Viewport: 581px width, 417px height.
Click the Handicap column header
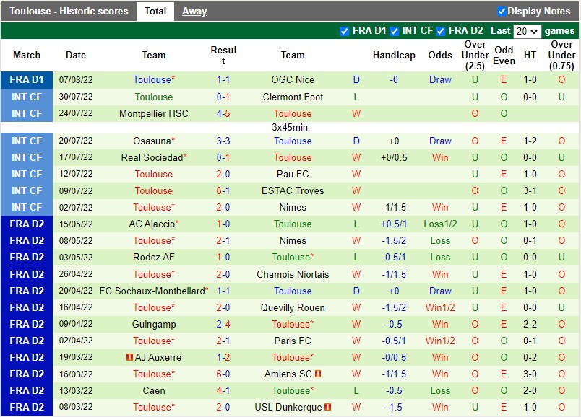pyautogui.click(x=394, y=55)
